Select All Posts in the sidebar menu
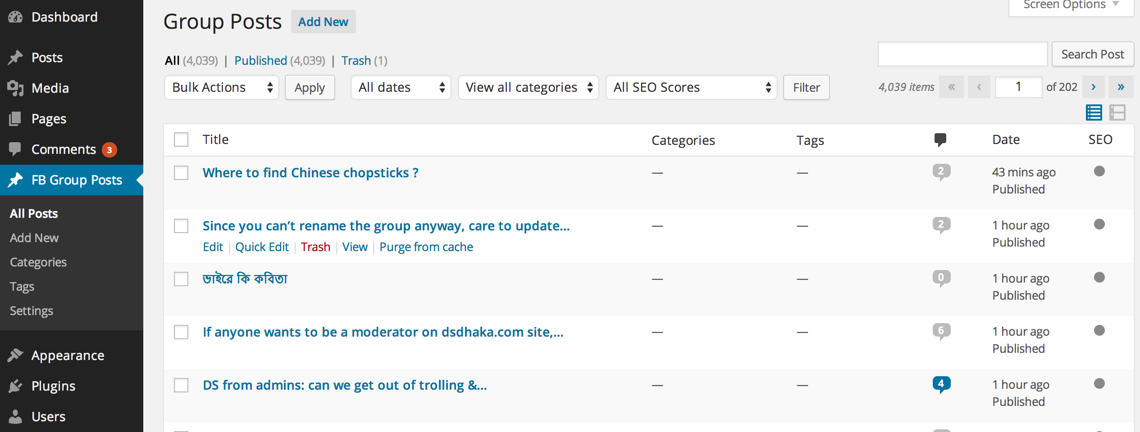1140x432 pixels. (33, 213)
